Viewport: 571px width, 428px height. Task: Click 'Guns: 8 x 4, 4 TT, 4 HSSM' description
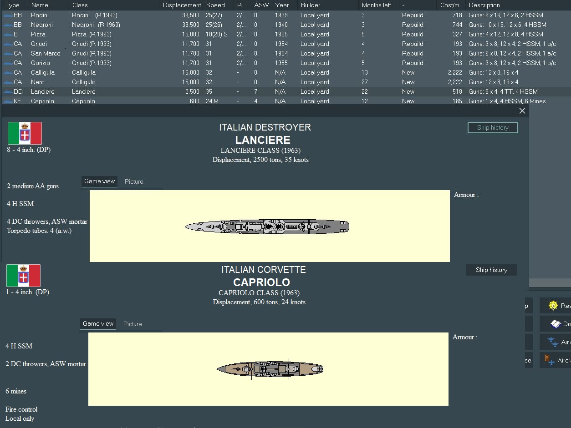click(503, 91)
